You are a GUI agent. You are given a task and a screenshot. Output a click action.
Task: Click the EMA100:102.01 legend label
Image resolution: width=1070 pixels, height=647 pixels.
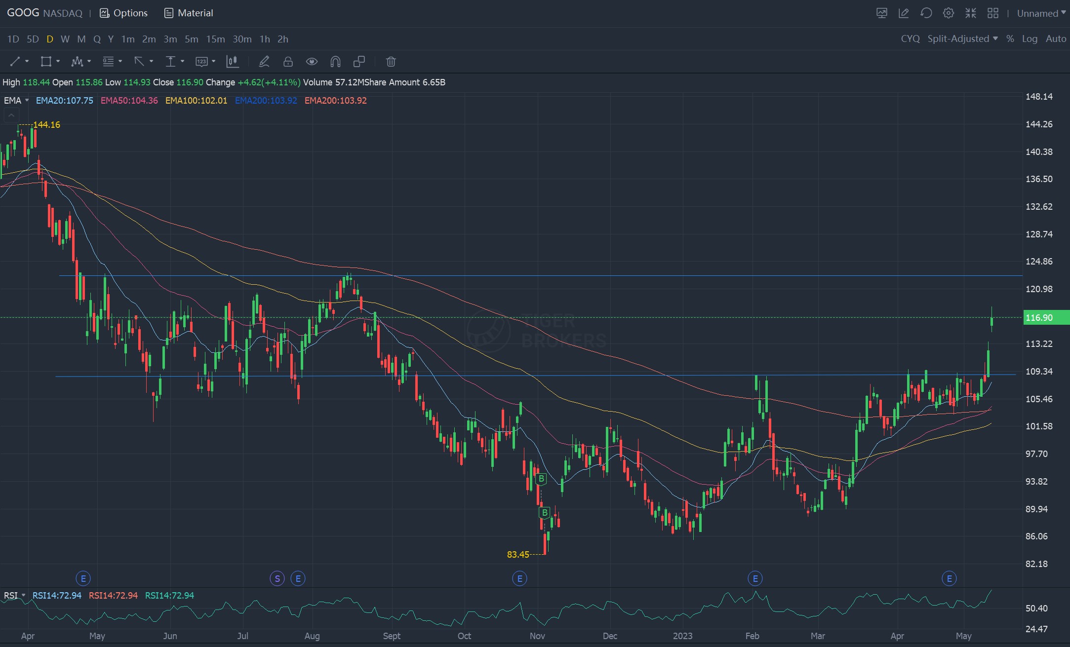[x=197, y=101]
